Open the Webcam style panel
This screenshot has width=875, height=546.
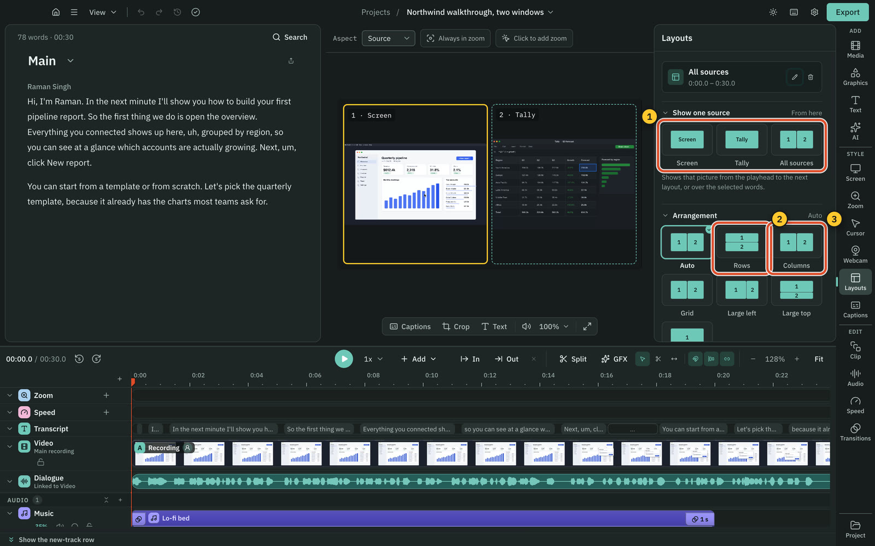855,254
